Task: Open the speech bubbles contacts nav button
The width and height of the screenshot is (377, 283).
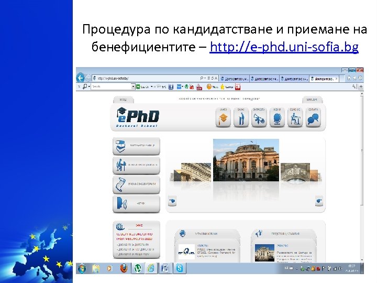Action: pos(313,117)
